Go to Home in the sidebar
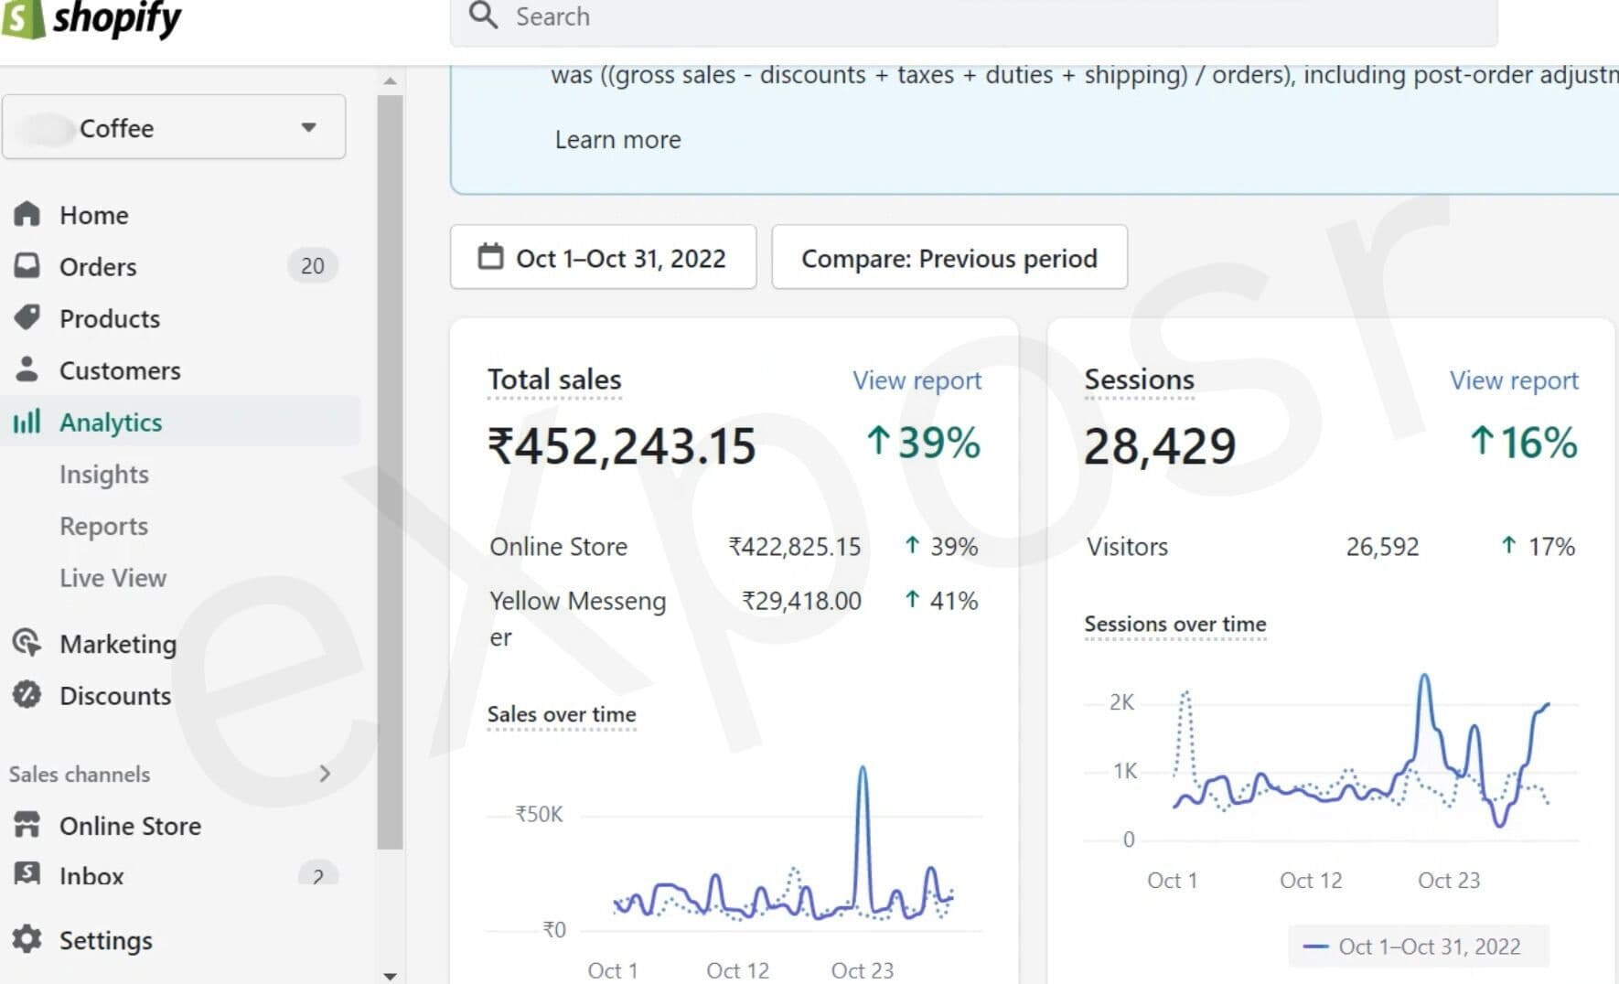This screenshot has width=1619, height=984. (x=93, y=215)
